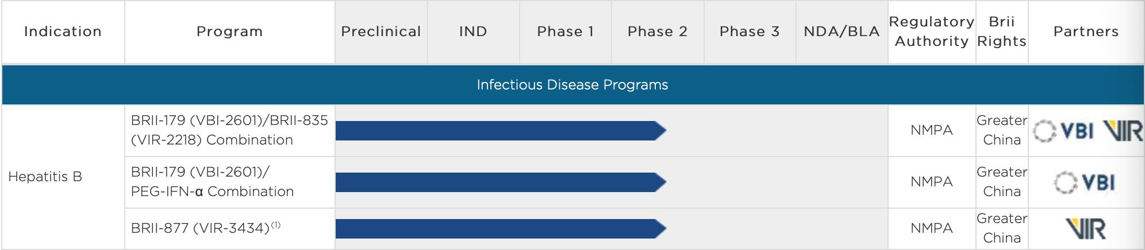Click the Partners column header
1145x250 pixels.
1086,32
